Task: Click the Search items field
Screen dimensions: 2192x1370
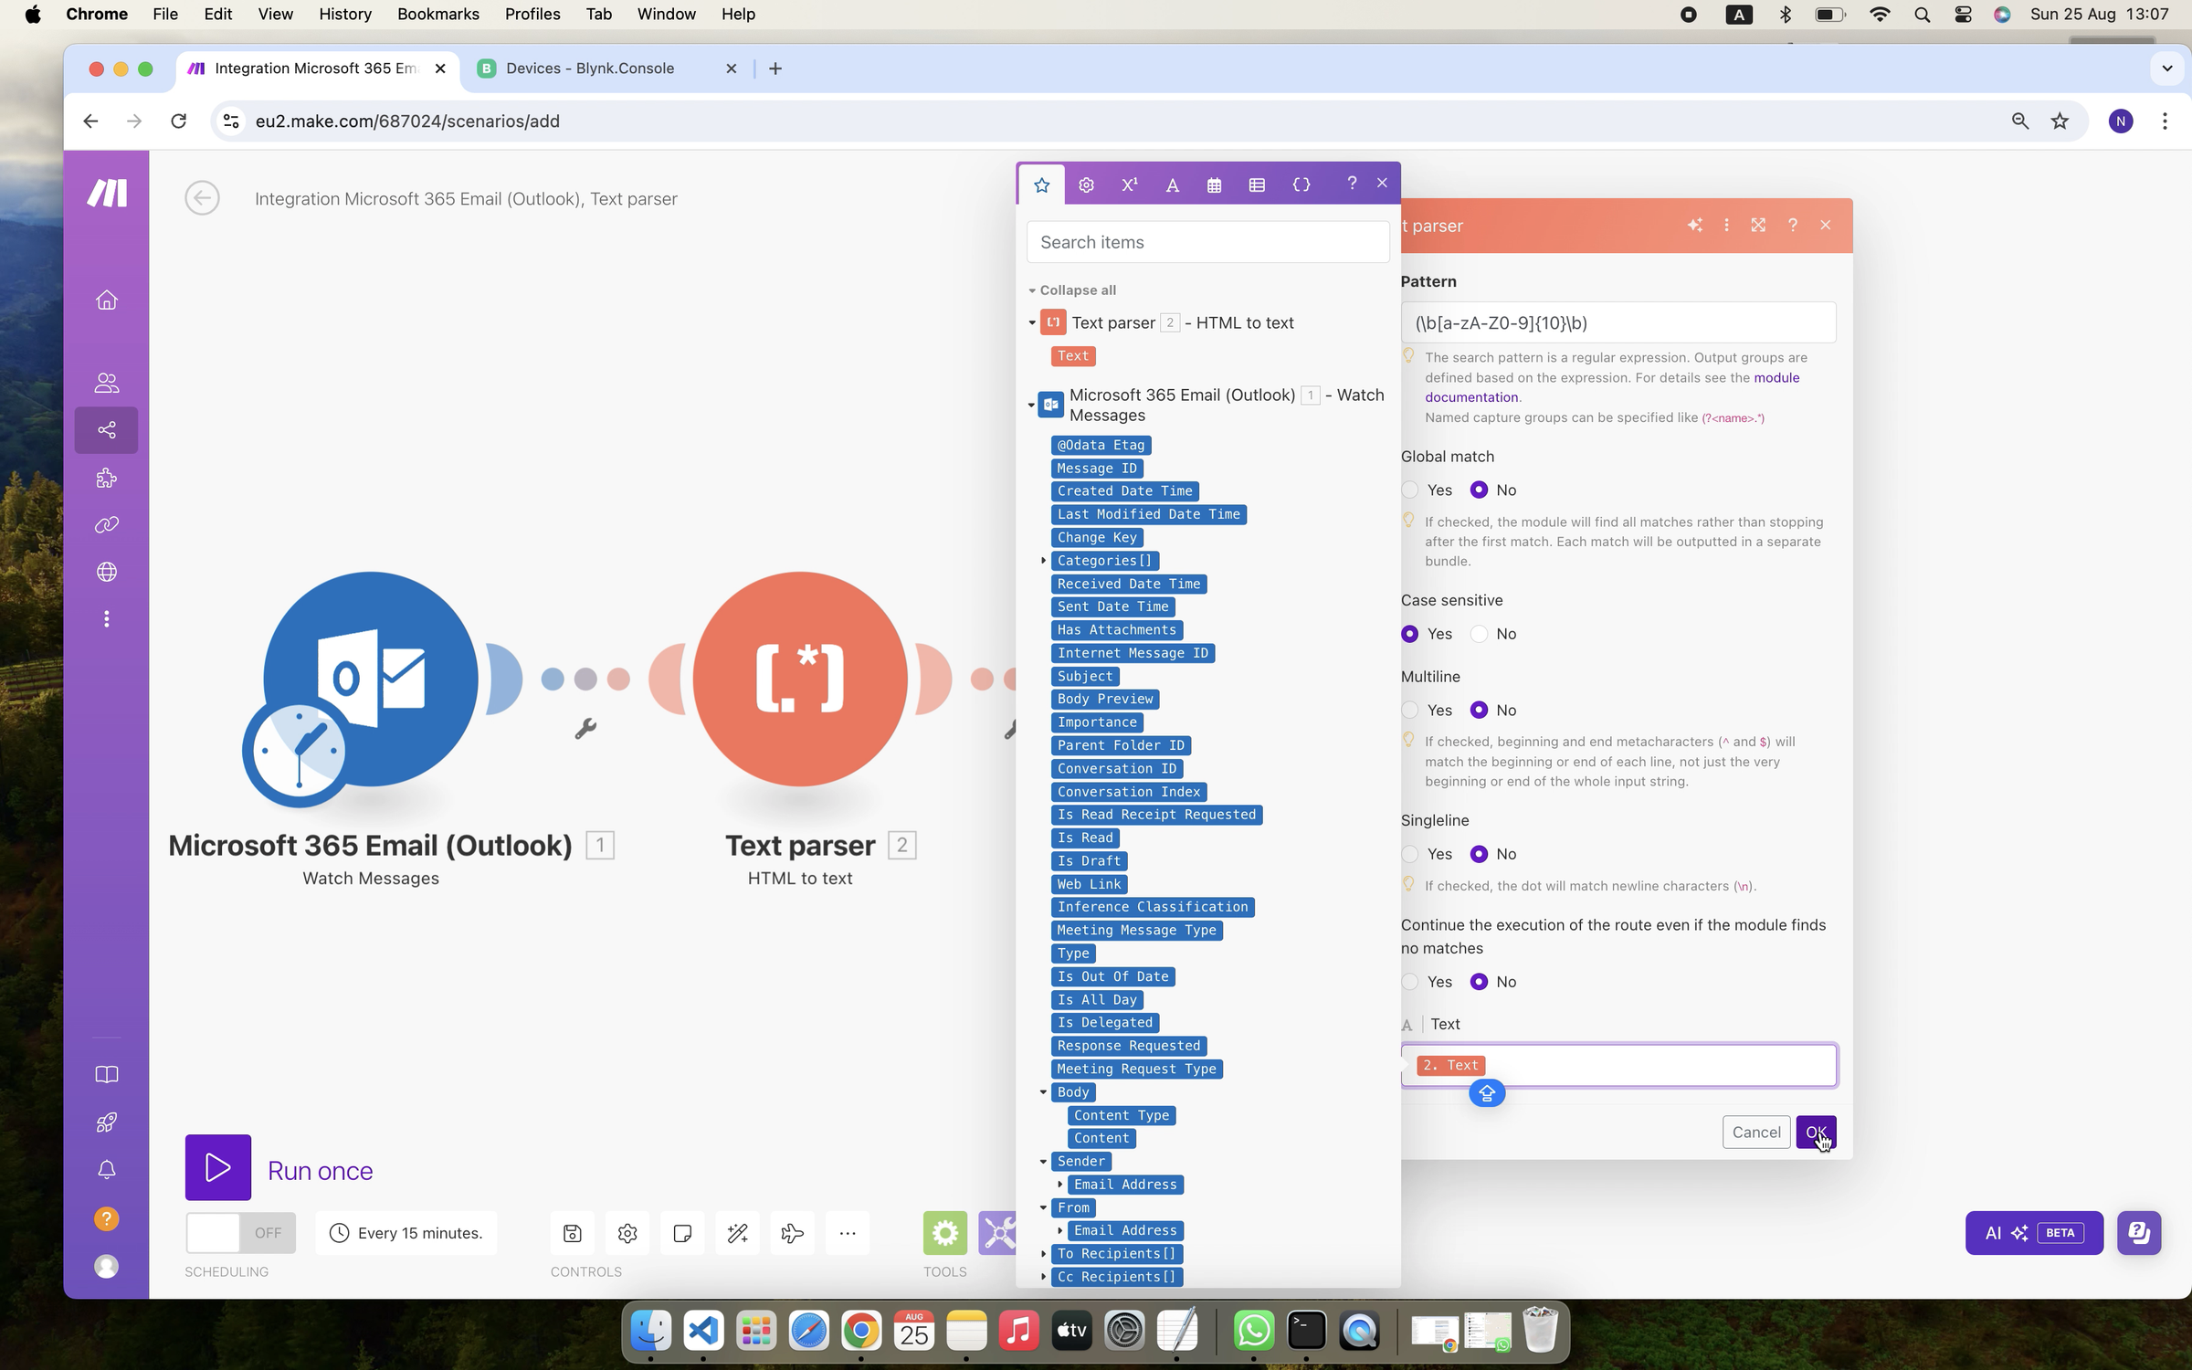Action: [1207, 242]
